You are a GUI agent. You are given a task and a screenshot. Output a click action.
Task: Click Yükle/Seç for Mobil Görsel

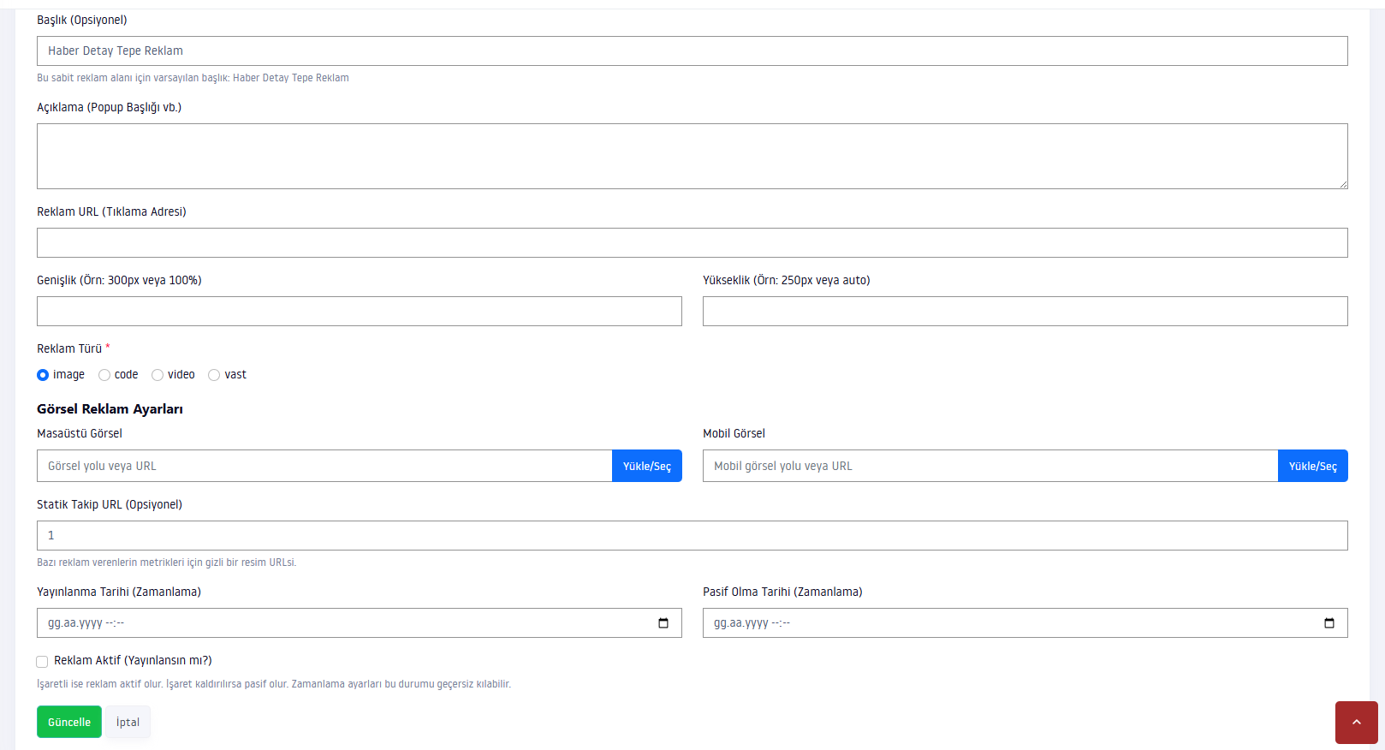[x=1313, y=466]
